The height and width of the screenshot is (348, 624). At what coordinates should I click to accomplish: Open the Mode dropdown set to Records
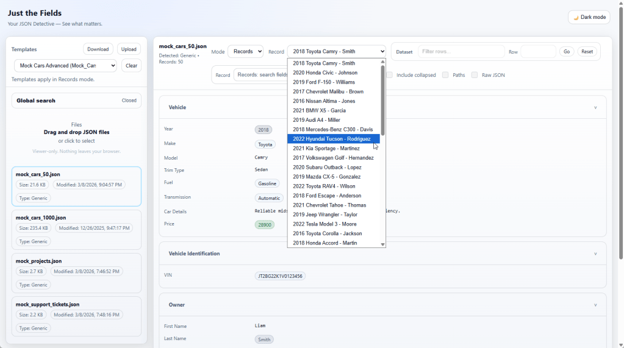point(245,52)
